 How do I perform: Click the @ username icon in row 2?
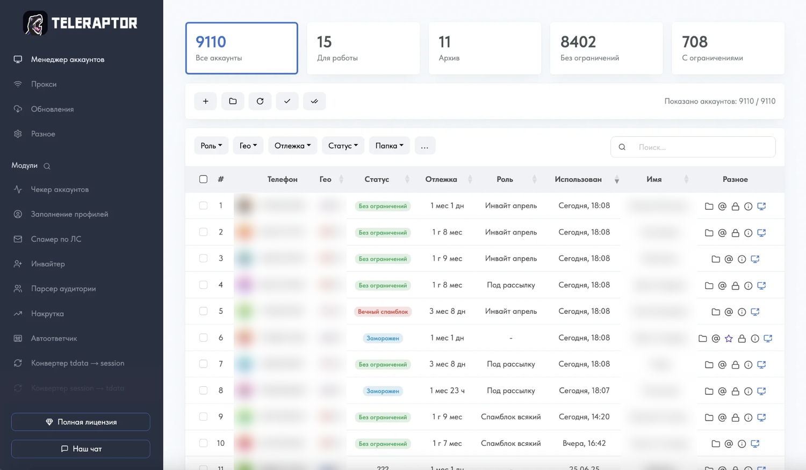coord(722,233)
